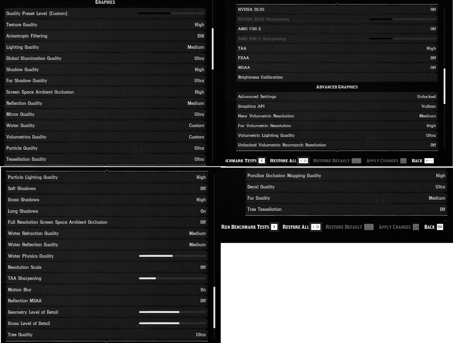Image resolution: width=453 pixels, height=343 pixels.
Task: Click scrollbar in top-left Graphics panel
Action: [x=213, y=49]
